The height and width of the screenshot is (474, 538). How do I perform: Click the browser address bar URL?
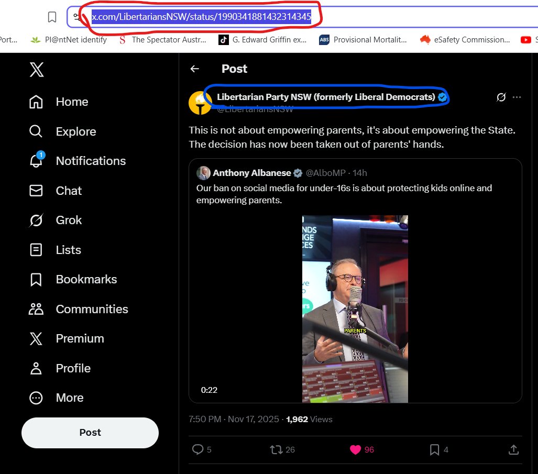coord(201,16)
